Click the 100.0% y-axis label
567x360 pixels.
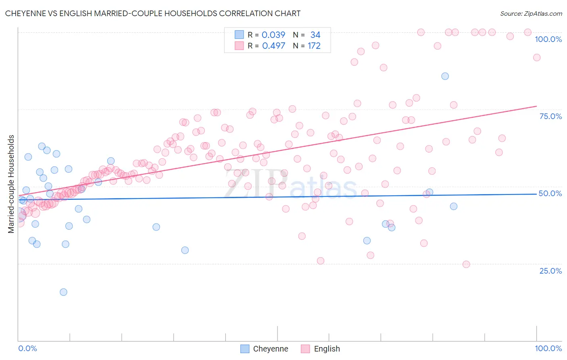click(x=548, y=39)
